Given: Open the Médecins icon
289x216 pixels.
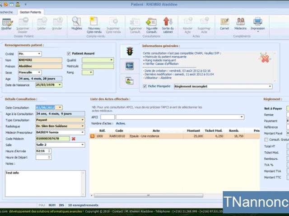Looking at the screenshot, I should [240, 22].
